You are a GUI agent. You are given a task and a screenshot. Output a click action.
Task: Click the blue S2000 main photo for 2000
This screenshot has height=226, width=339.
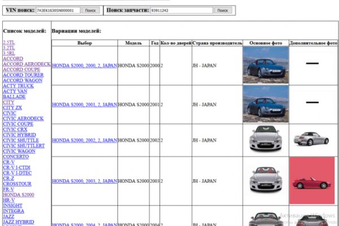(x=266, y=65)
